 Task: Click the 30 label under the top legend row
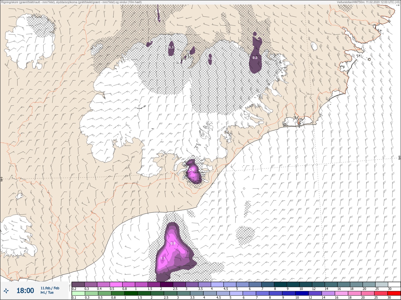[x=389, y=289]
